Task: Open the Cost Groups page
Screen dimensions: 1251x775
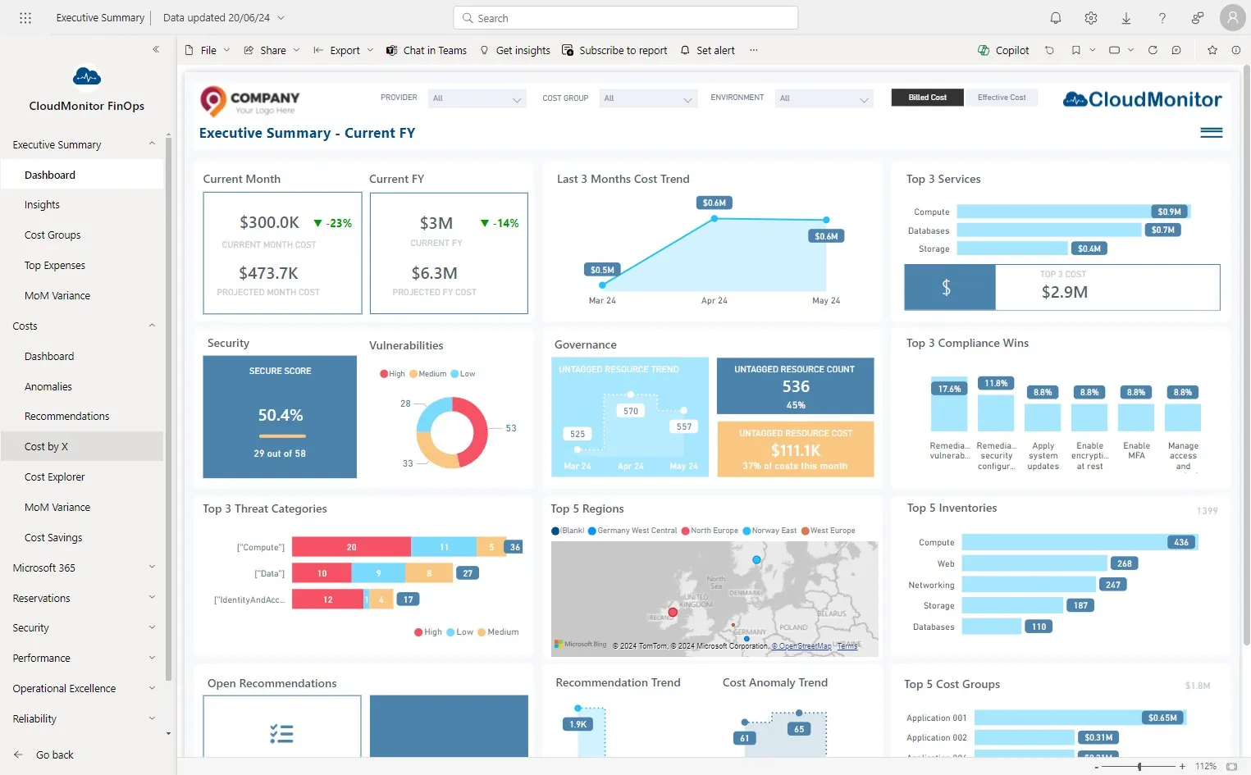Action: [53, 235]
